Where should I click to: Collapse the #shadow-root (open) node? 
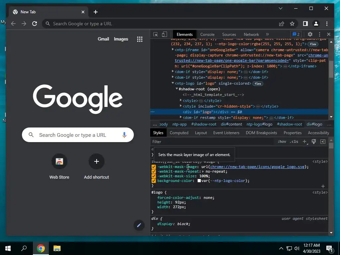[177, 89]
